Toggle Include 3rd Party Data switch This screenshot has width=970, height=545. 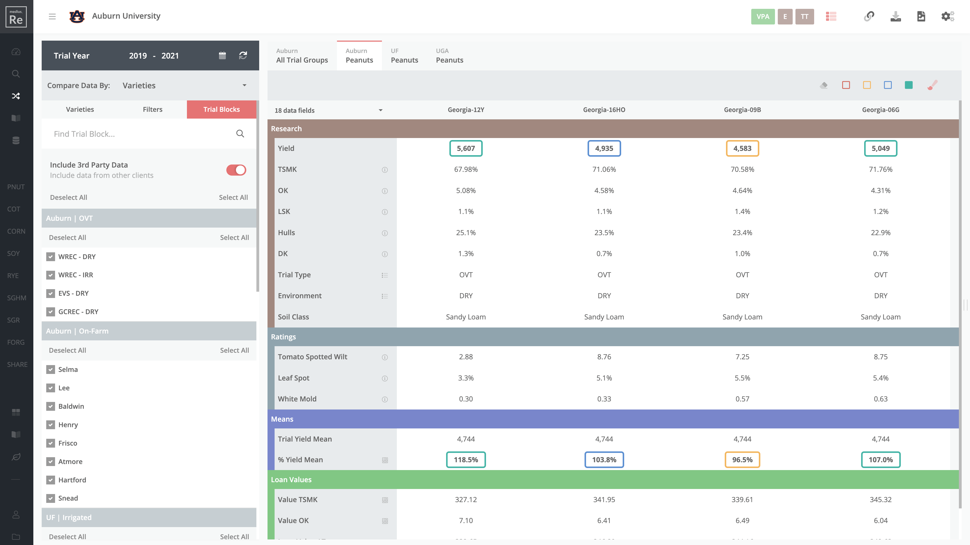pos(236,170)
